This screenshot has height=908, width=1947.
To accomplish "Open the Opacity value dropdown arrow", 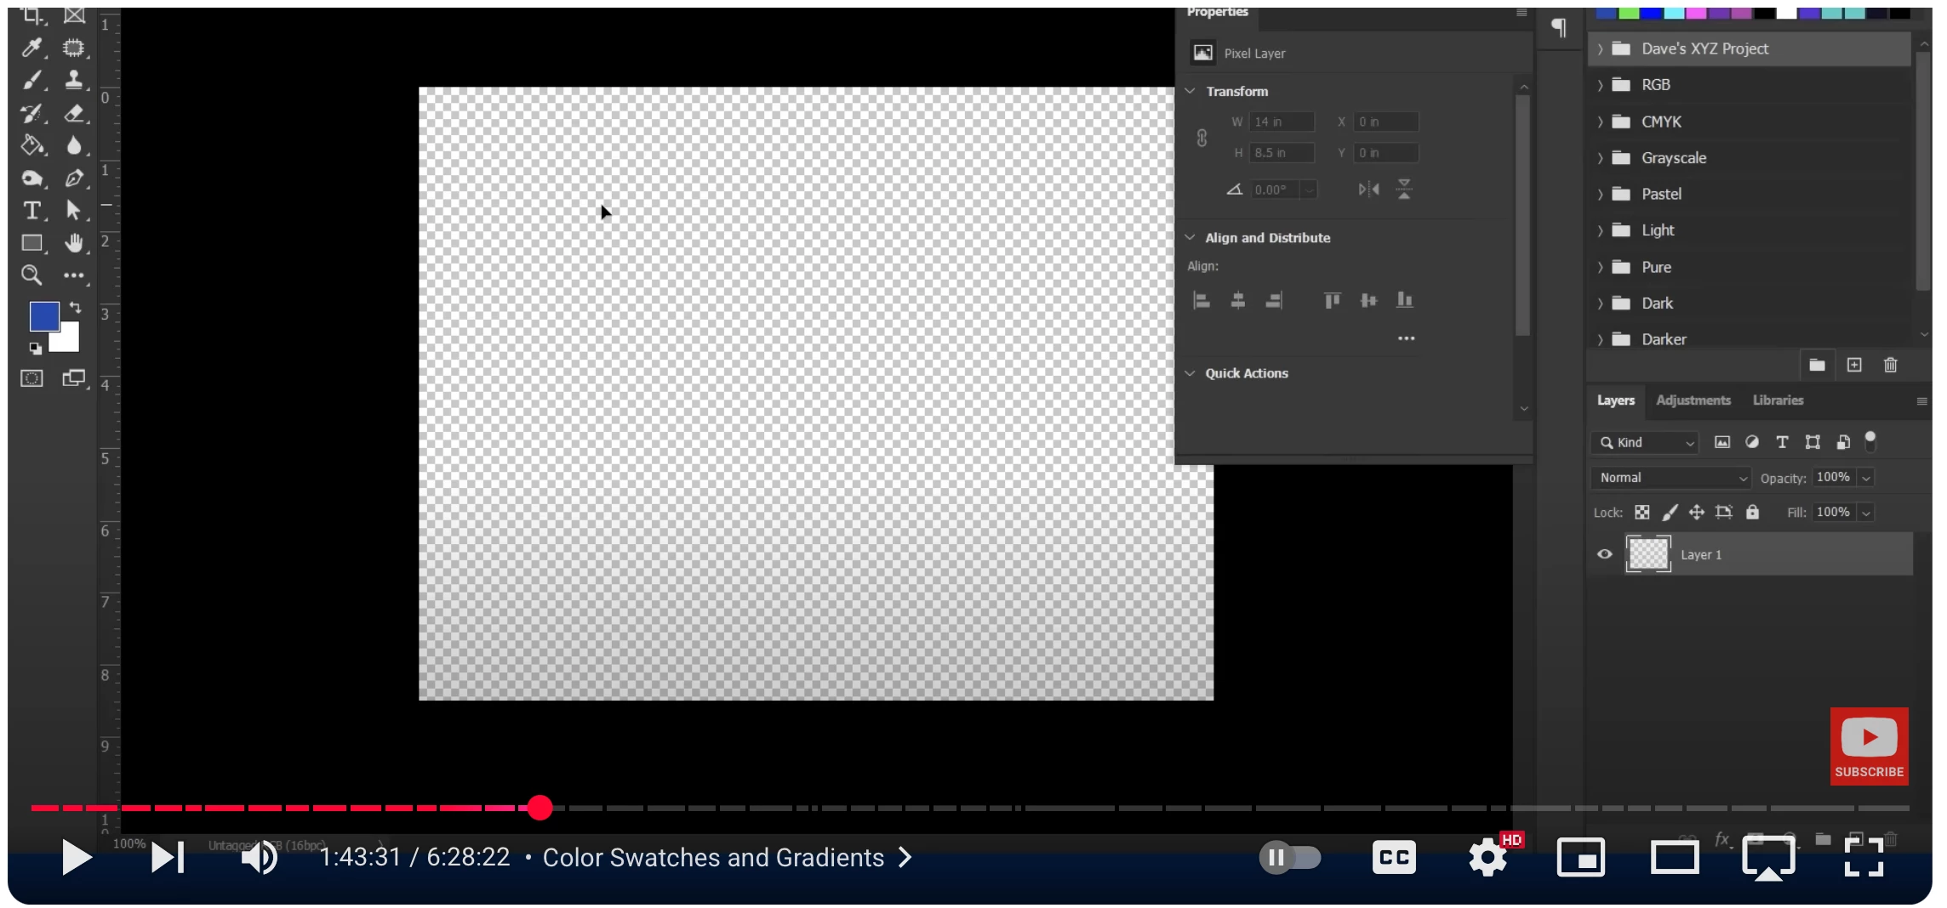I will (x=1866, y=478).
